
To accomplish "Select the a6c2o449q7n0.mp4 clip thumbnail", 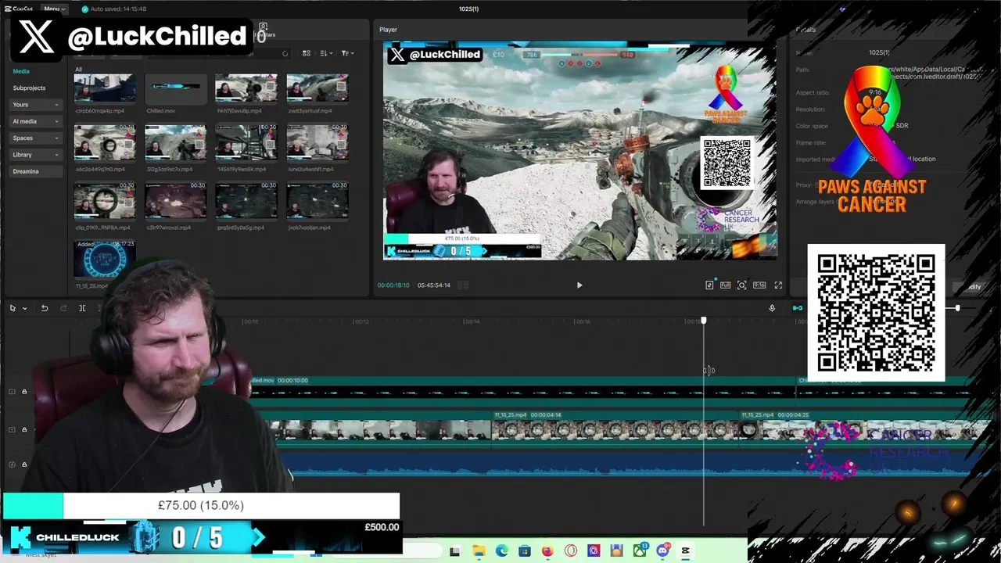I will [105, 142].
